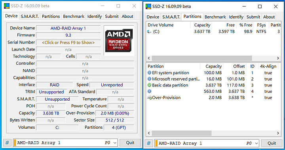285x150 pixels.
Task: Switch to Benchmark tab in left window
Action: pyautogui.click(x=74, y=17)
